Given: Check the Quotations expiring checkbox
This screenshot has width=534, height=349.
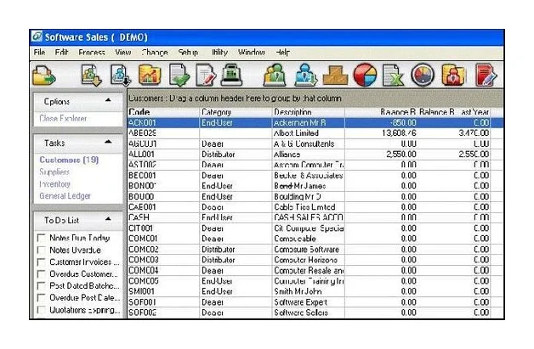Looking at the screenshot, I should [41, 310].
